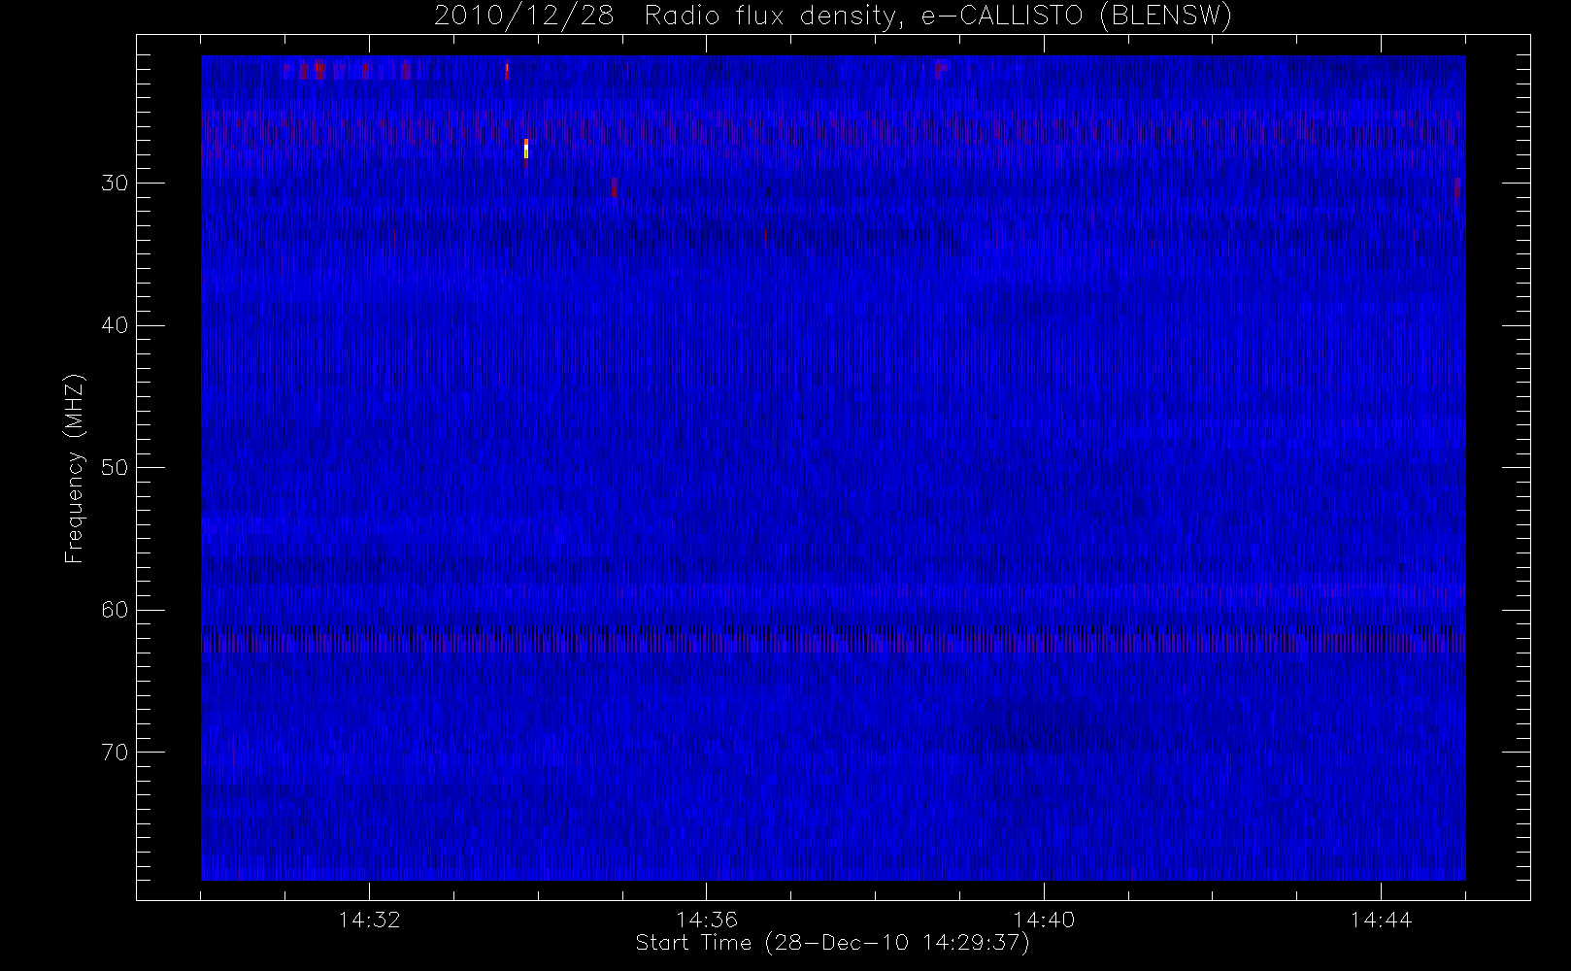The image size is (1571, 971).
Task: Click the 14:36 time tick label
Action: coord(707,920)
